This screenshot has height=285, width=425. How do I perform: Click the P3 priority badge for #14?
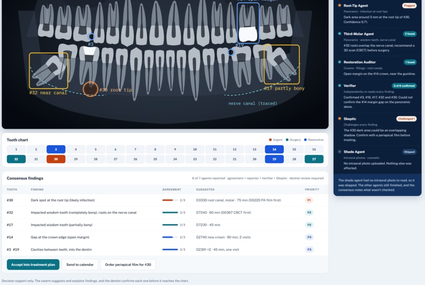click(x=309, y=237)
